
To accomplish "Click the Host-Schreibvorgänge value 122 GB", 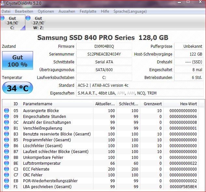I will 189,54.
